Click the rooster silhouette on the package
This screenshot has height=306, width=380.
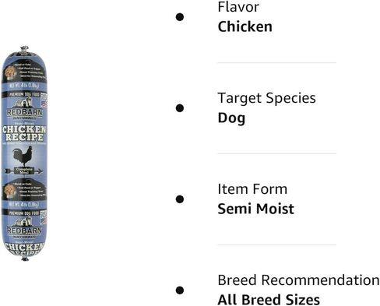click(23, 157)
